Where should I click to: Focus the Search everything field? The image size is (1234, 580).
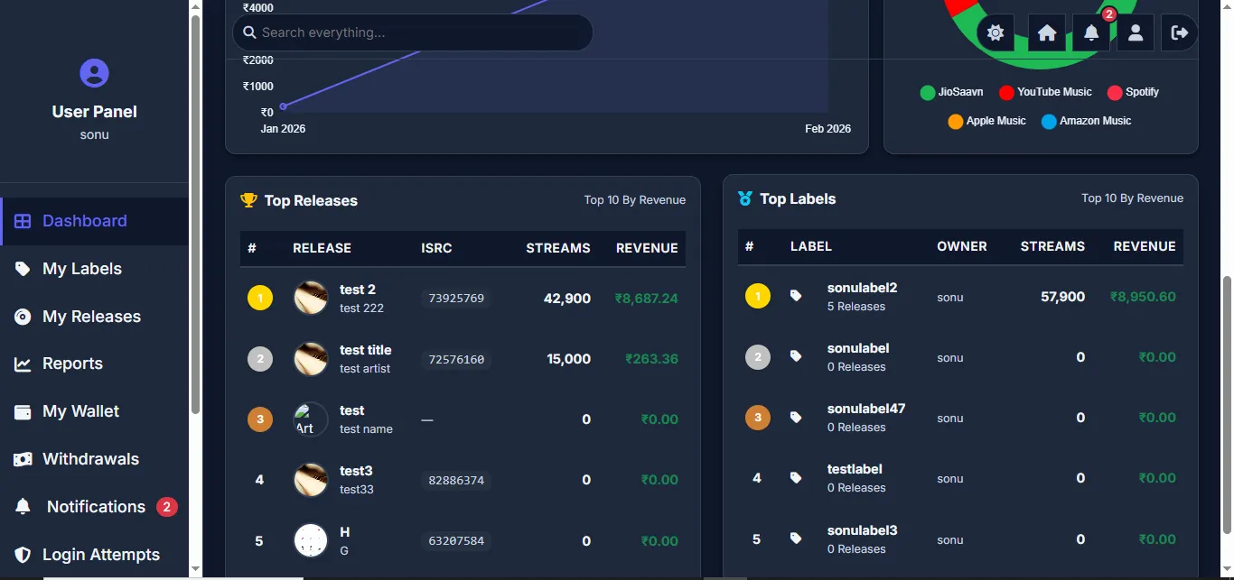click(x=413, y=32)
